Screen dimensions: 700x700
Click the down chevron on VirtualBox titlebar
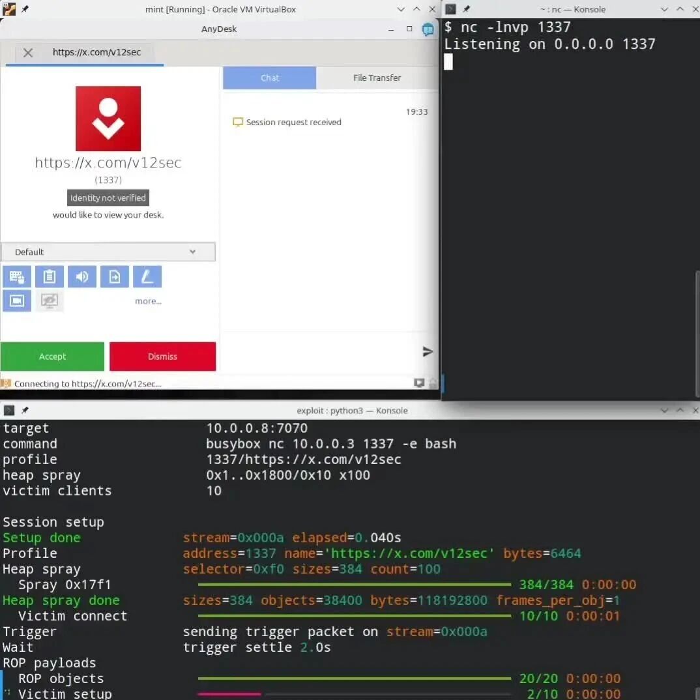(401, 9)
